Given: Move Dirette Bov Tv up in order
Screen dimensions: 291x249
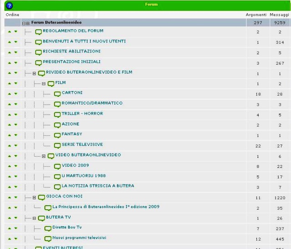Looking at the screenshot, I should [10, 228].
